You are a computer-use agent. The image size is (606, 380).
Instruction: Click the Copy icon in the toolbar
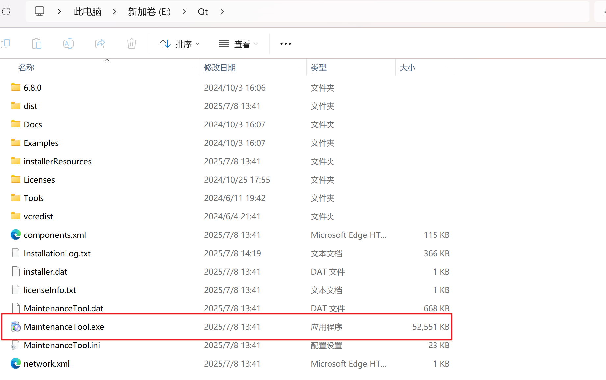coord(6,43)
